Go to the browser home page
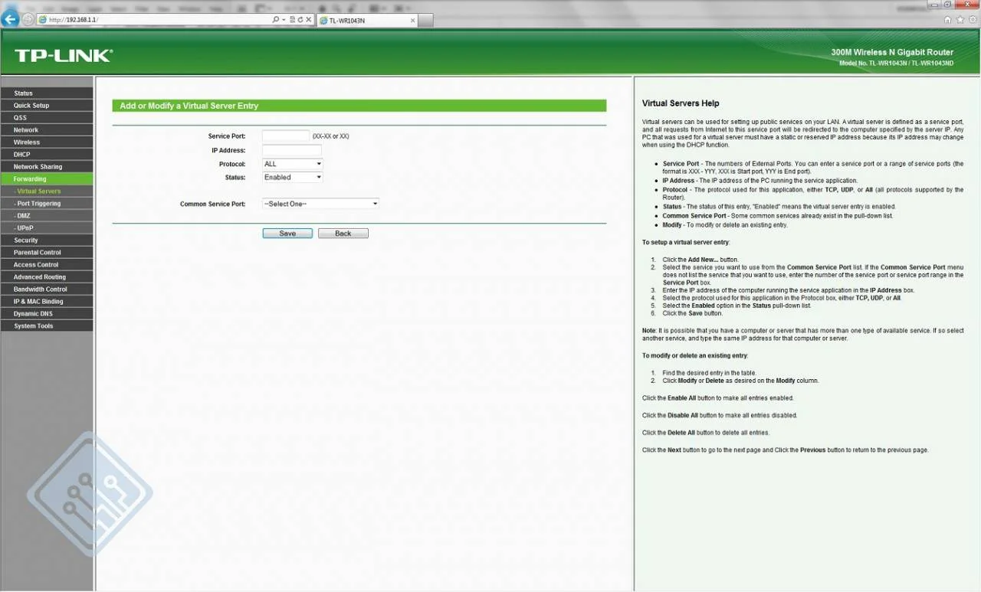 pos(948,20)
